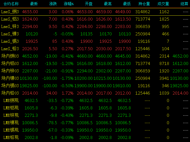
Task: Select the LmeS_铅3 contract
Action: (10, 49)
